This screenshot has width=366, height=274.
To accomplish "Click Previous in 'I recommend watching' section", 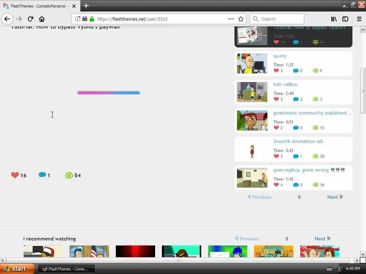I will tap(247, 239).
